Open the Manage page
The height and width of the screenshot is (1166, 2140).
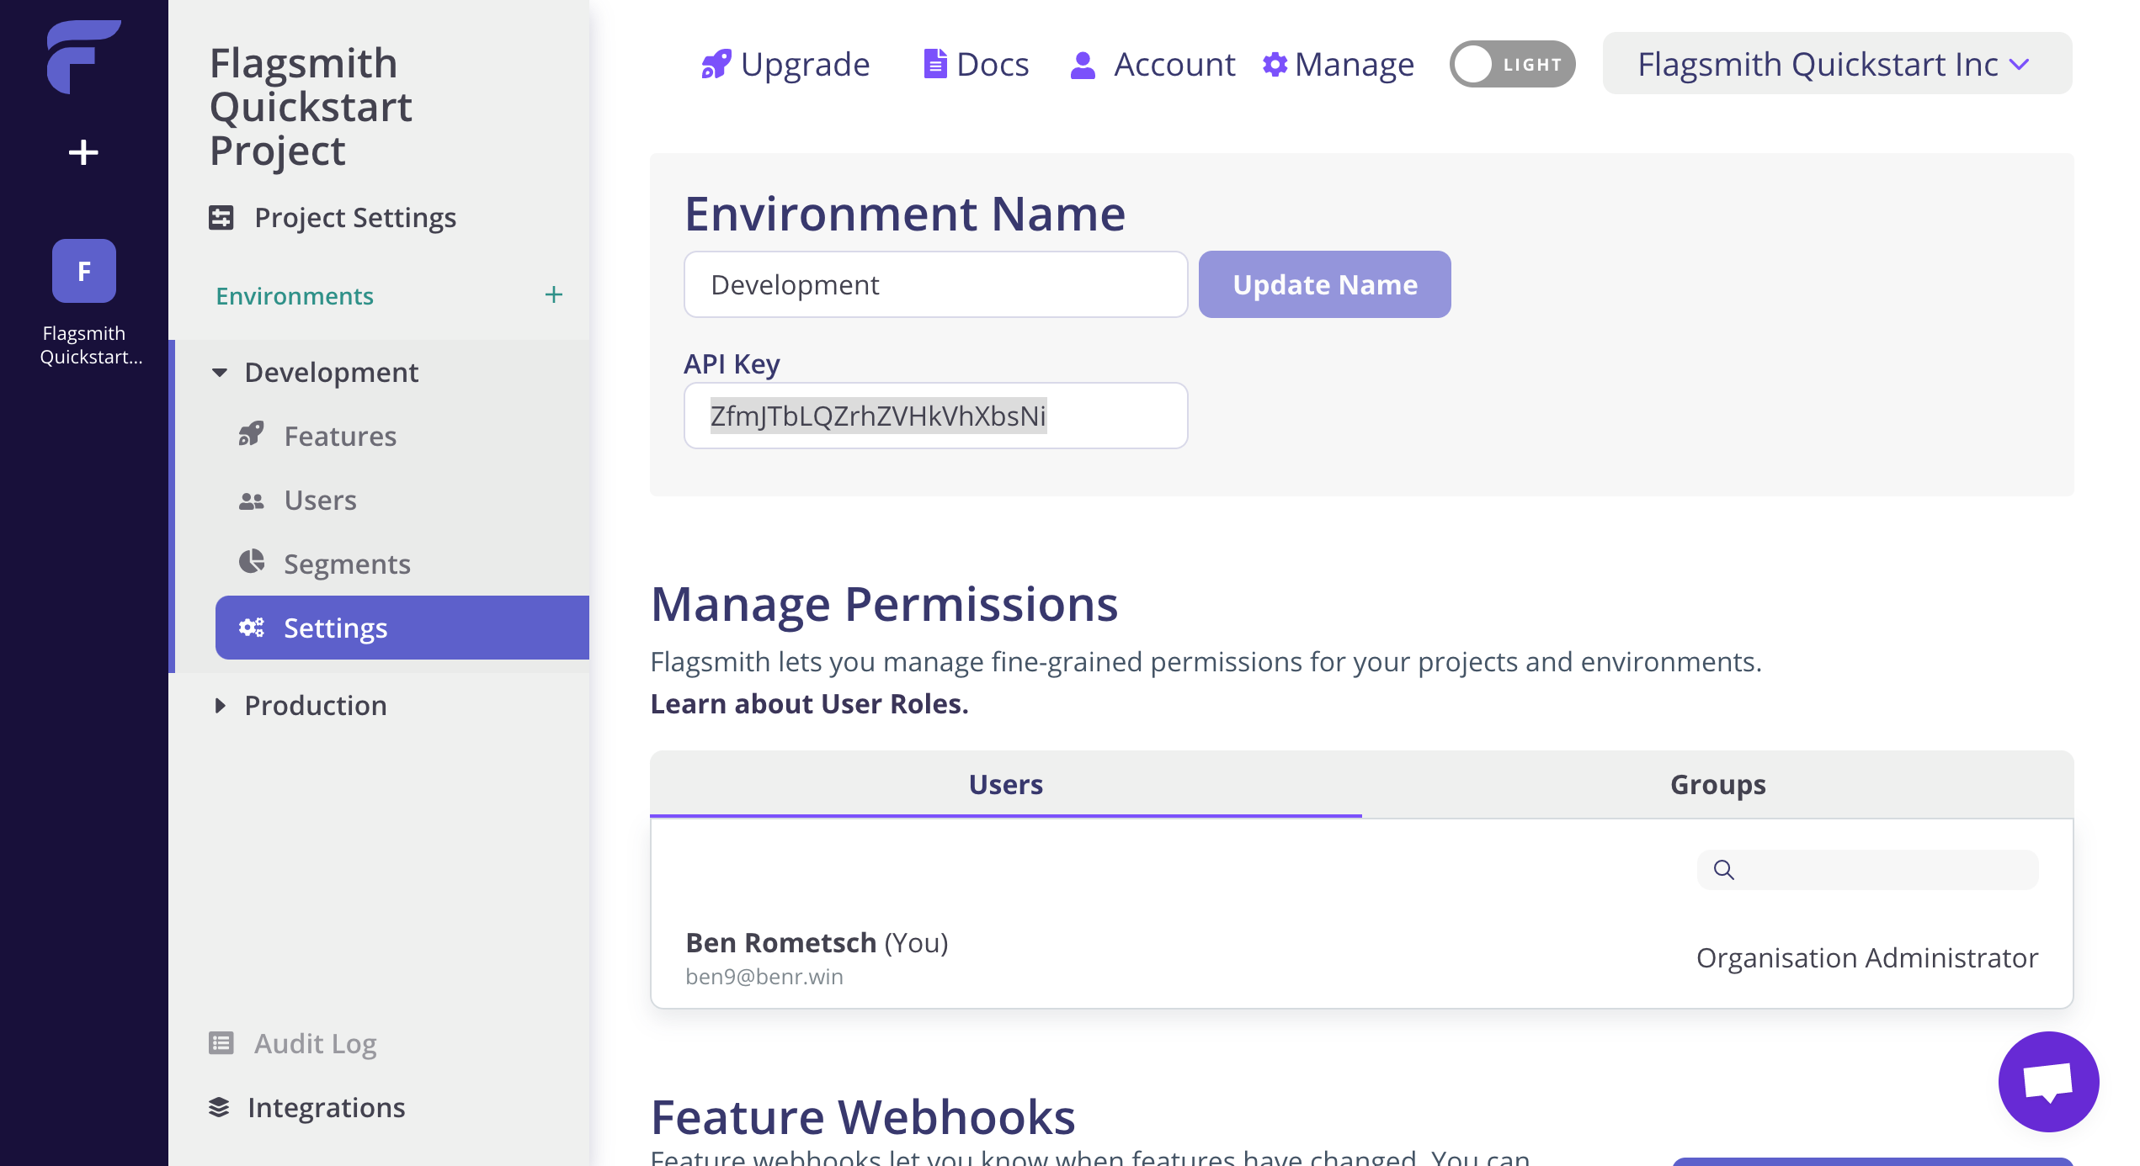(1355, 64)
